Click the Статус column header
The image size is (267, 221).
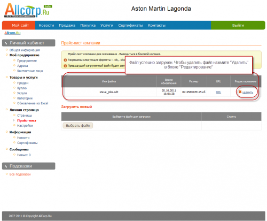pos(231,117)
